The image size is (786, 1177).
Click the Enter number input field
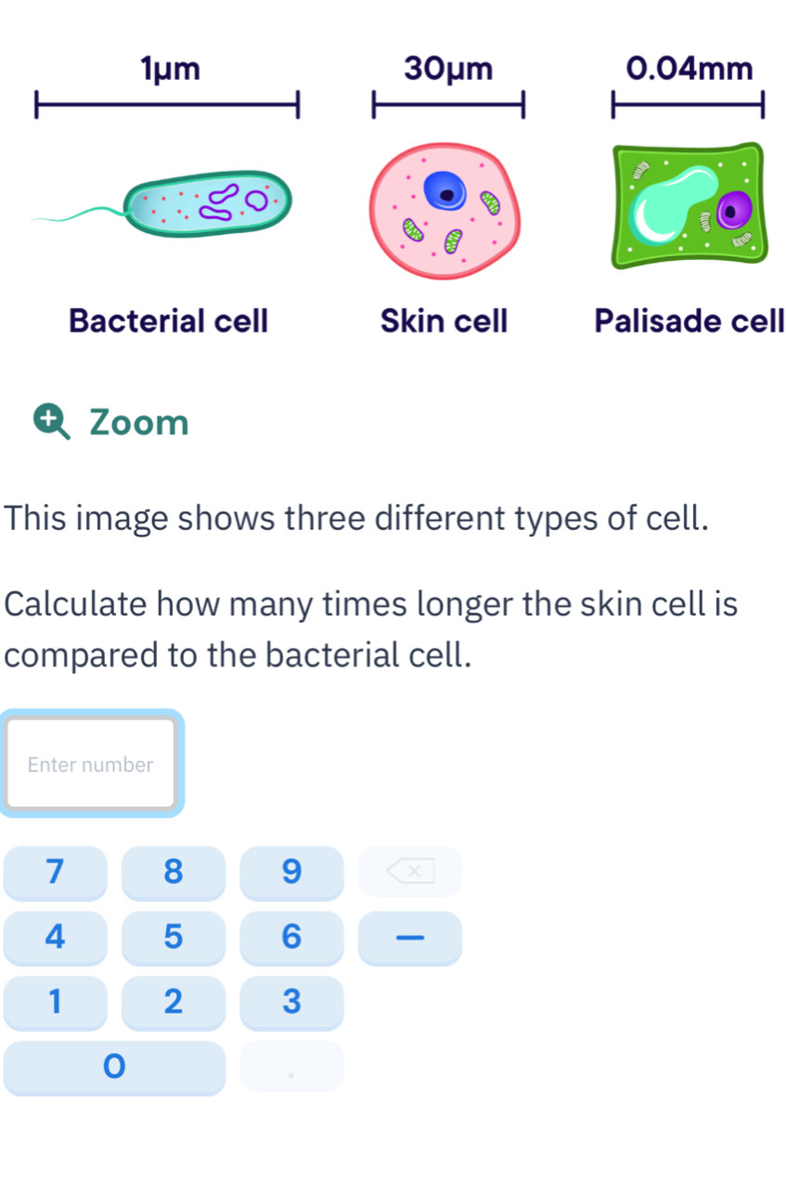pyautogui.click(x=91, y=764)
